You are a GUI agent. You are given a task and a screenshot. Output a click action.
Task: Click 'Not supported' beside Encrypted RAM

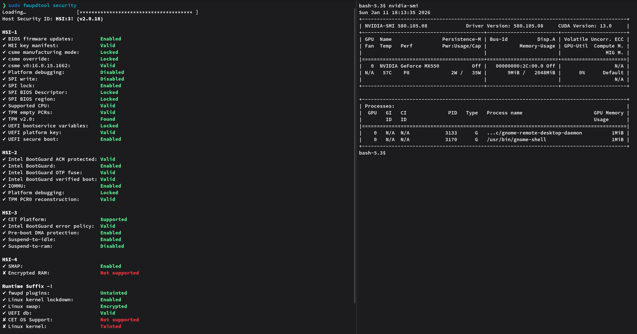(120, 273)
